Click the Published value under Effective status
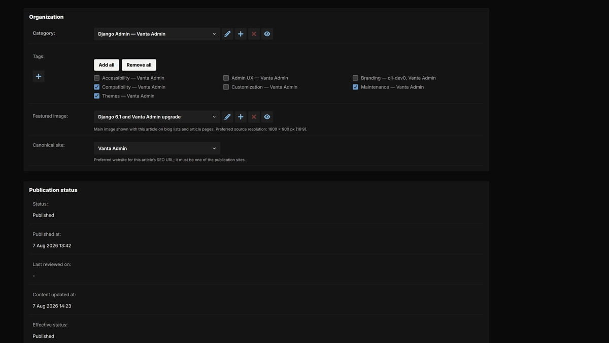The width and height of the screenshot is (609, 343). pyautogui.click(x=43, y=336)
